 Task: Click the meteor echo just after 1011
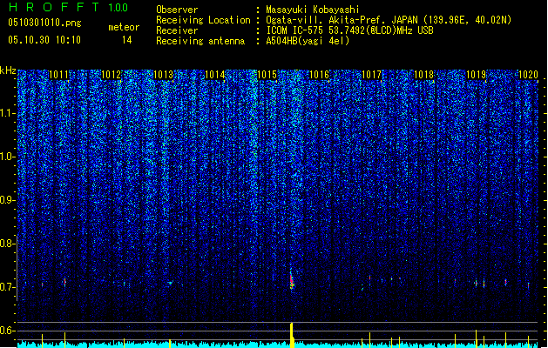(64, 282)
